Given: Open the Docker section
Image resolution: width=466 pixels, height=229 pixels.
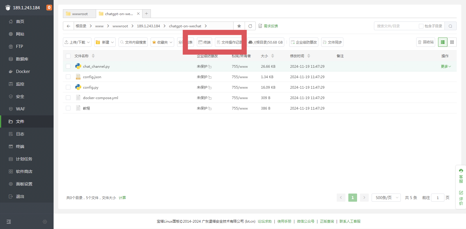Looking at the screenshot, I should pos(23,71).
